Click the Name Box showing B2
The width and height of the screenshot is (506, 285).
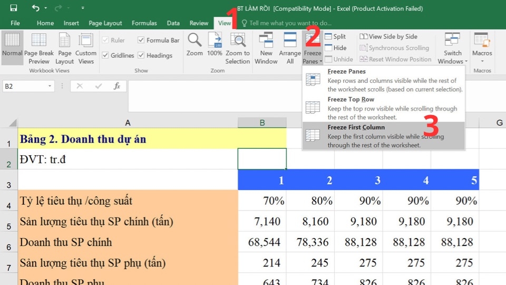tap(24, 86)
